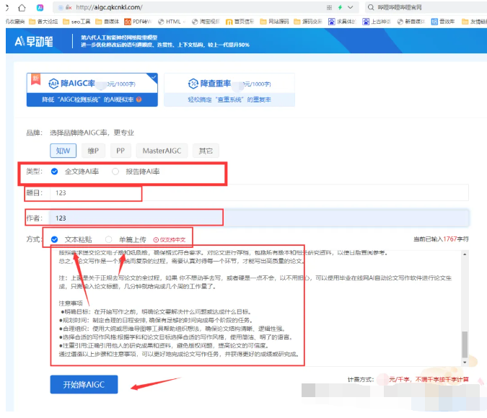Click the text area scrollbar up arrow
Image resolution: width=487 pixels, height=418 pixels.
(465, 254)
